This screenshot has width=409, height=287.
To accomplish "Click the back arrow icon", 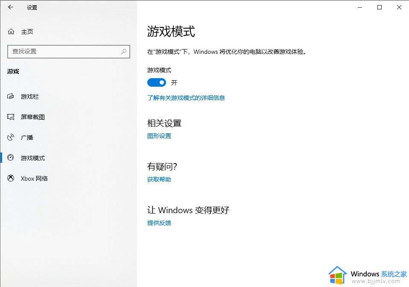I will (11, 7).
